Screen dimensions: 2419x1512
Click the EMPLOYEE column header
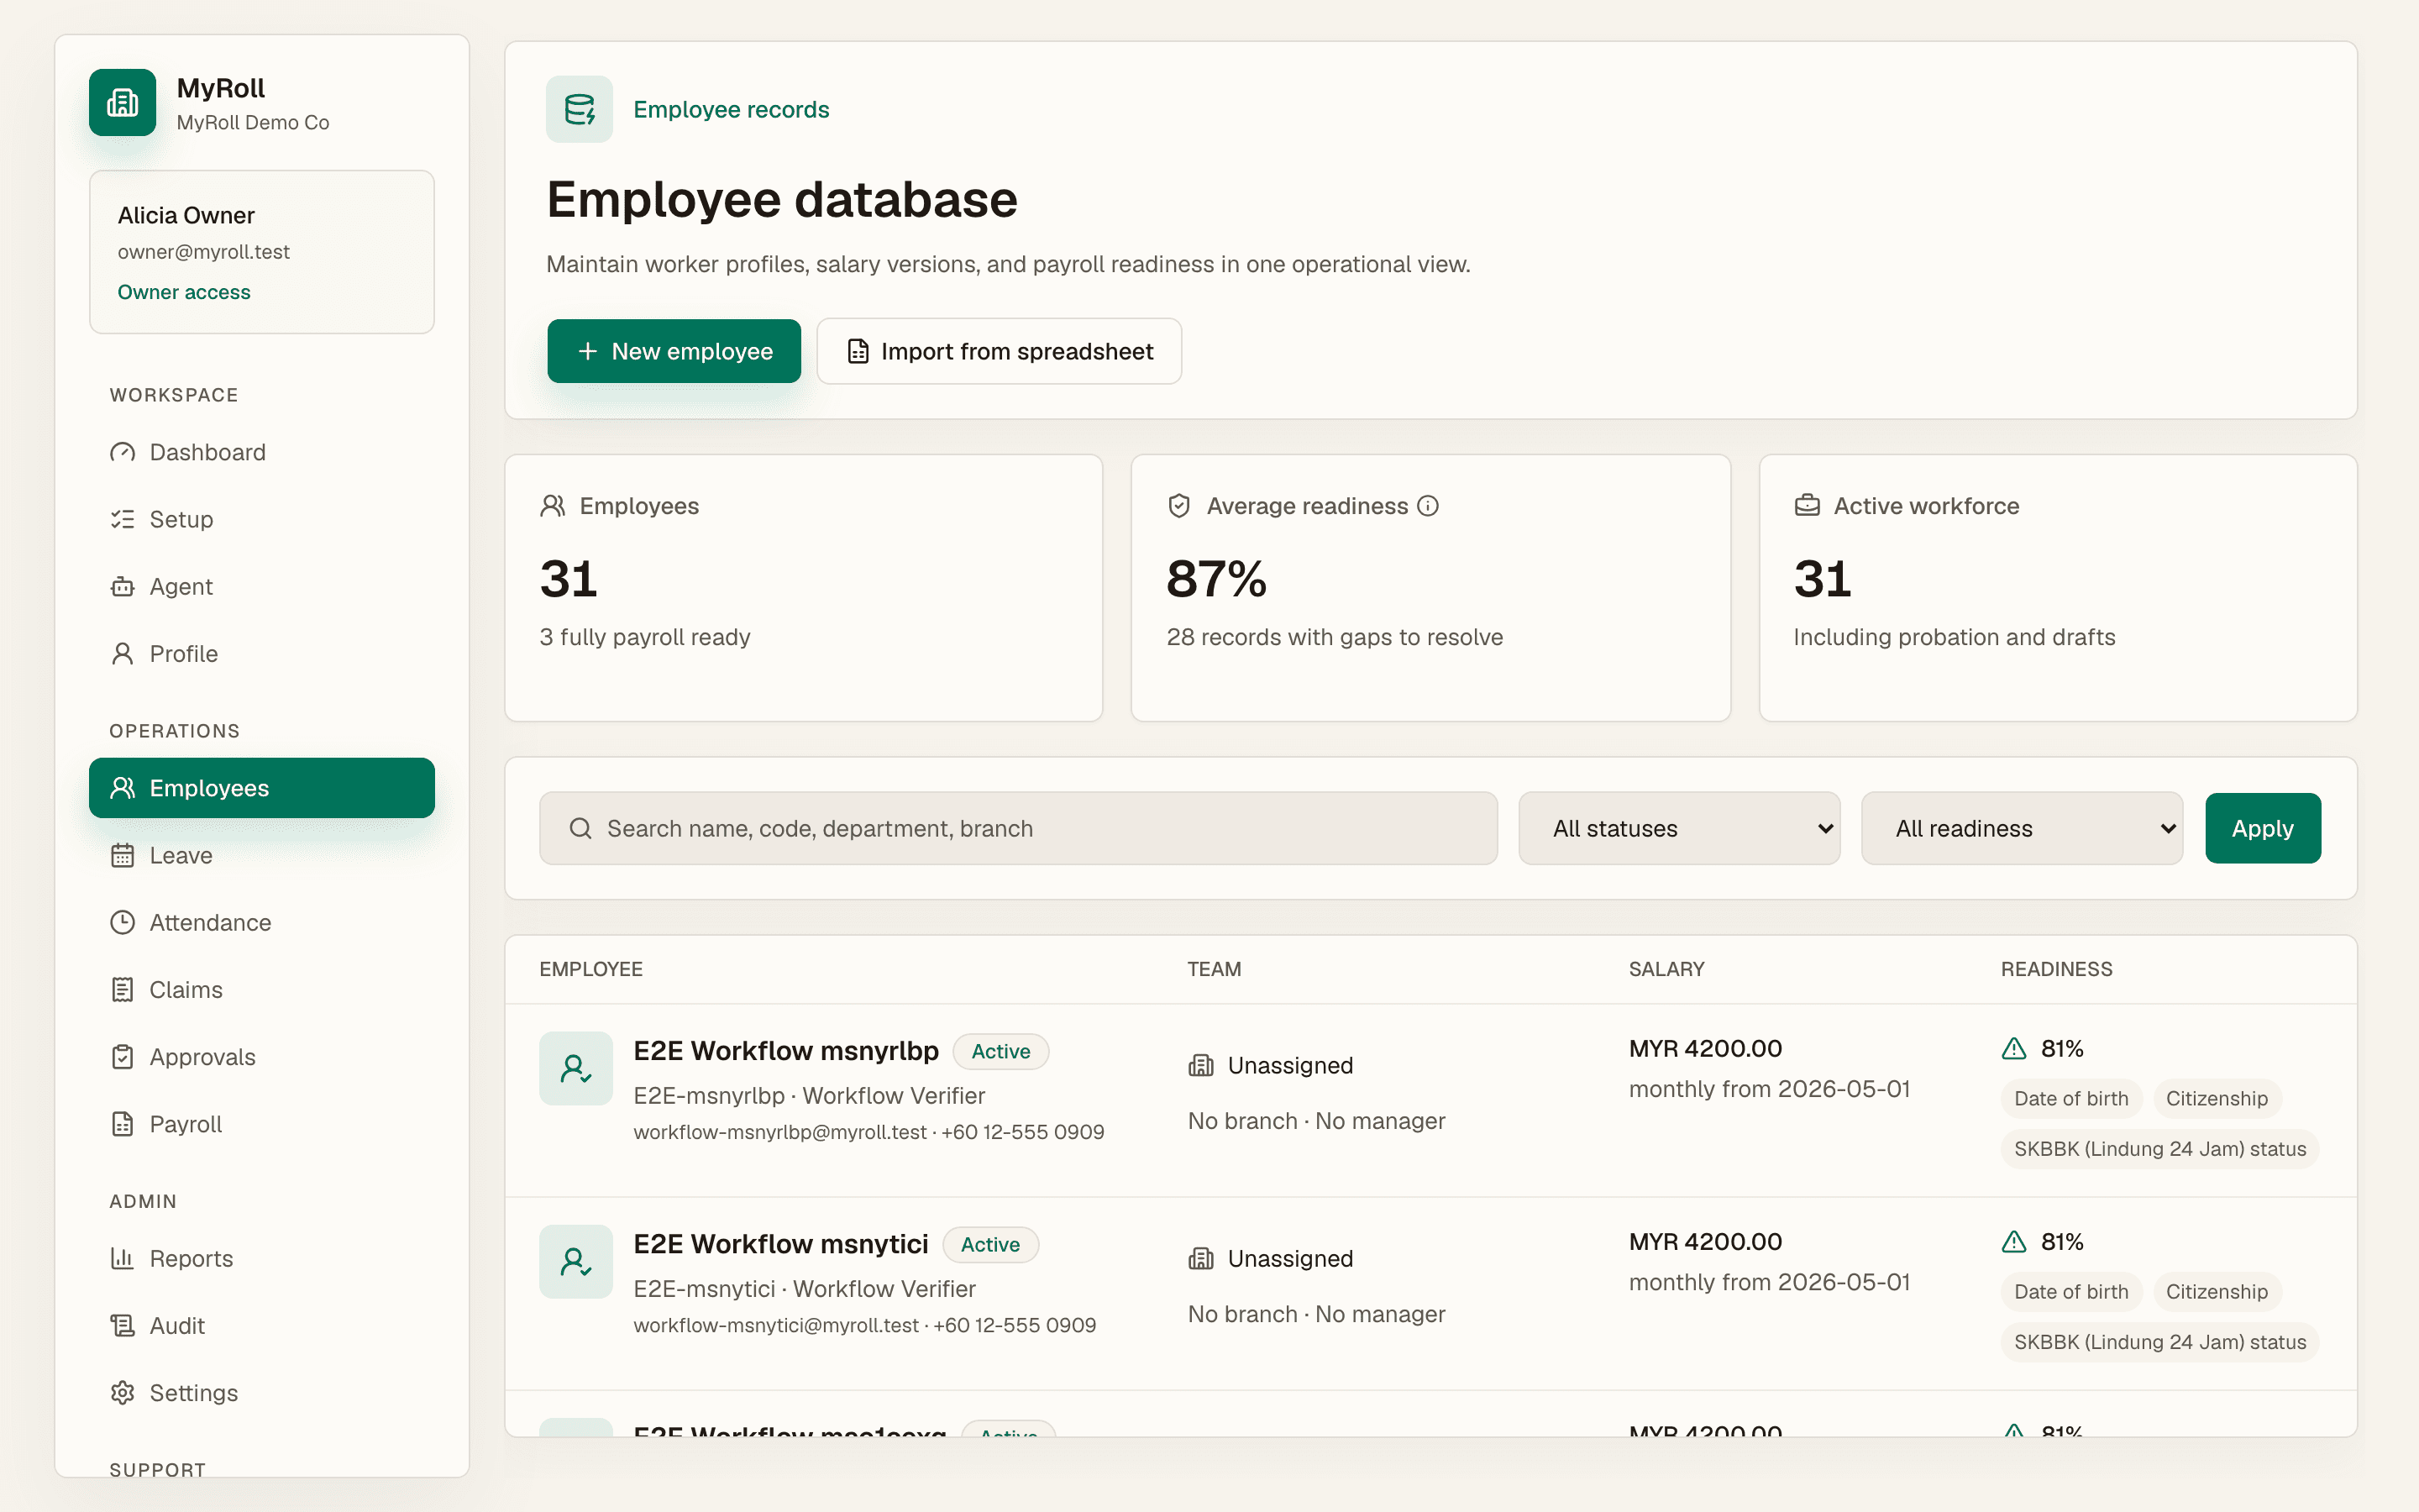point(590,969)
